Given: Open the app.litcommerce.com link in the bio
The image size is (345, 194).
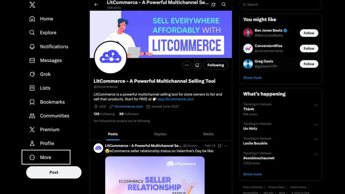Looking at the screenshot, I should tap(176, 99).
